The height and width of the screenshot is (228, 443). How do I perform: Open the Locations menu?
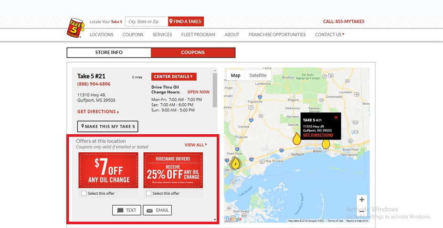101,34
